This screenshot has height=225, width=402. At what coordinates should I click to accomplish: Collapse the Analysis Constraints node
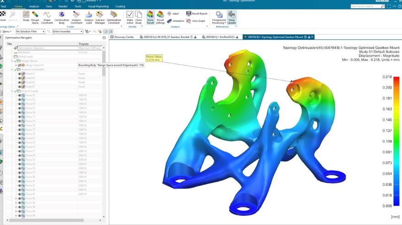12,70
